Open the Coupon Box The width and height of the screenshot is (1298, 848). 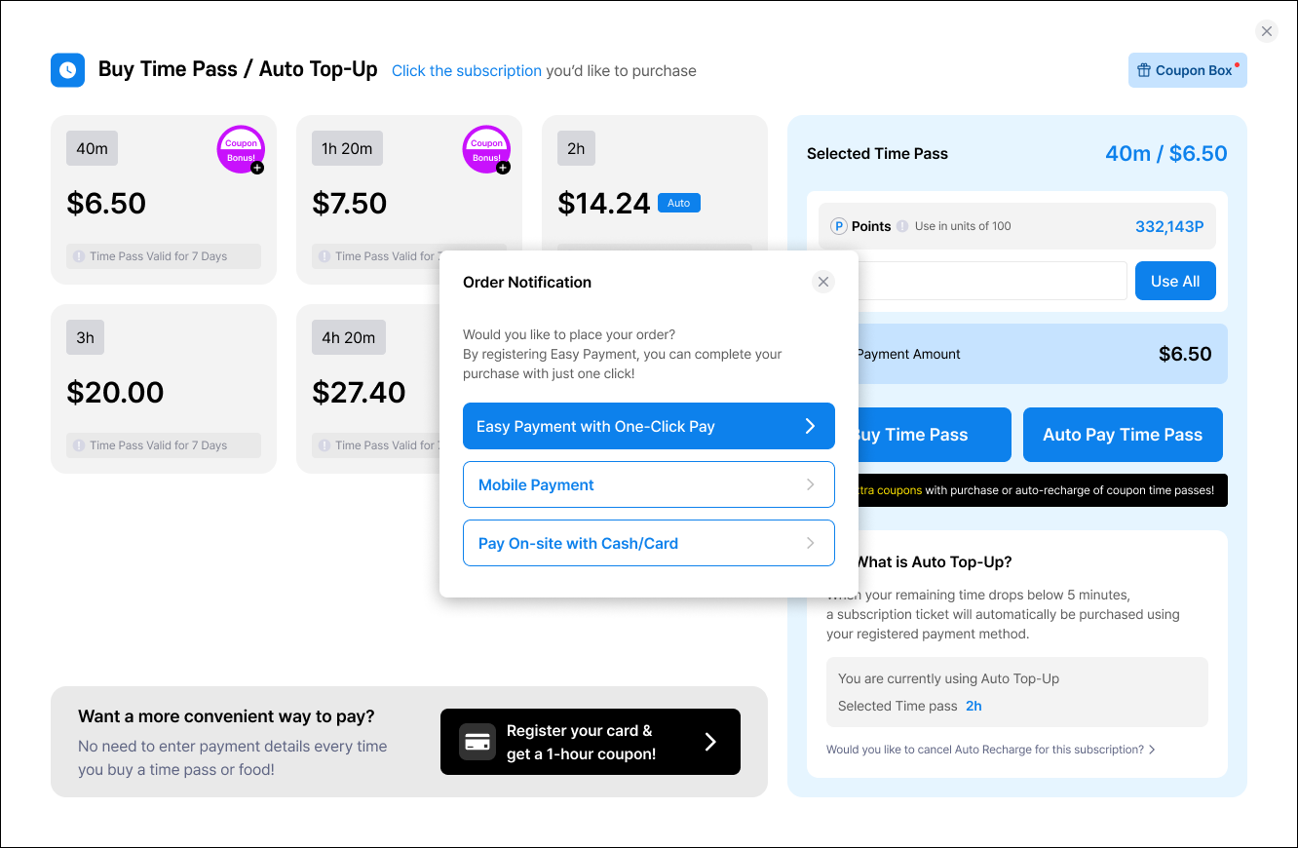tap(1187, 70)
